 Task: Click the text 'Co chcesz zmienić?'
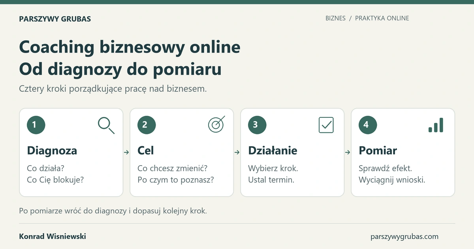click(172, 168)
